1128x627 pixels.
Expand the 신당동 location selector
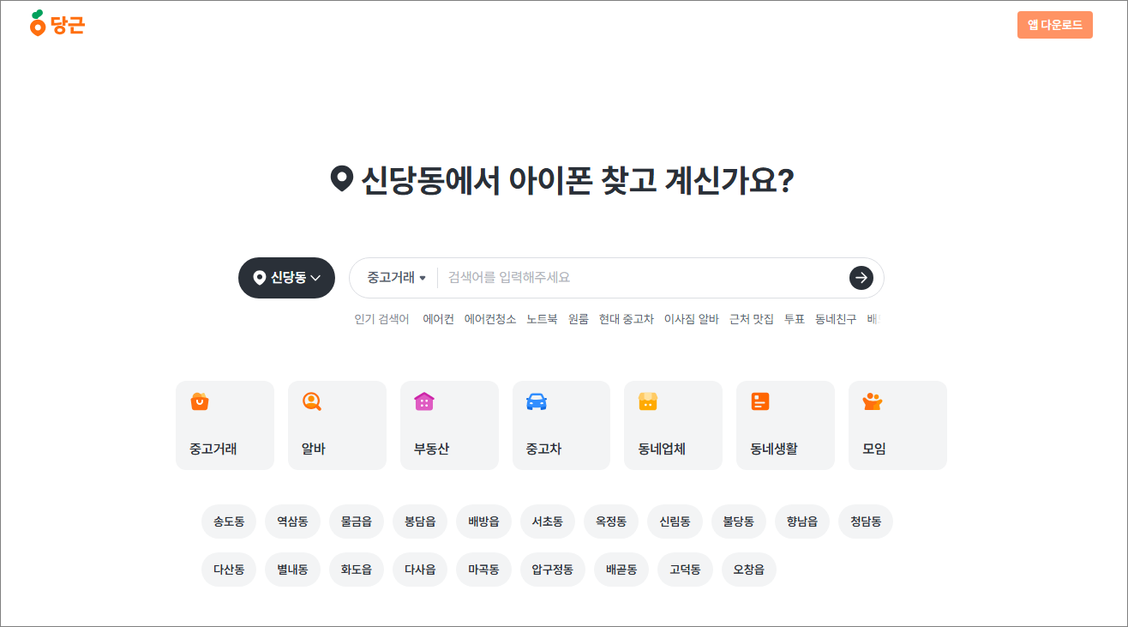tap(286, 278)
